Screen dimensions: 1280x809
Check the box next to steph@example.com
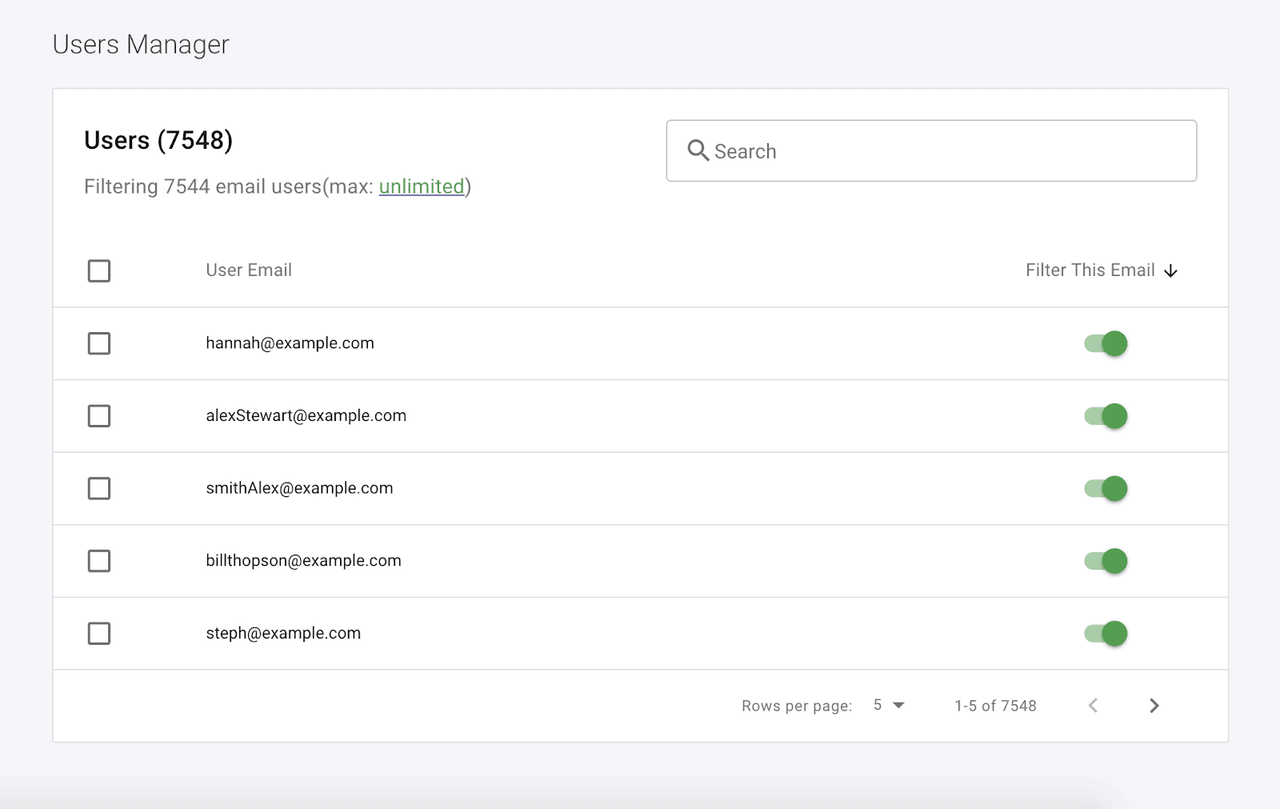pos(99,634)
